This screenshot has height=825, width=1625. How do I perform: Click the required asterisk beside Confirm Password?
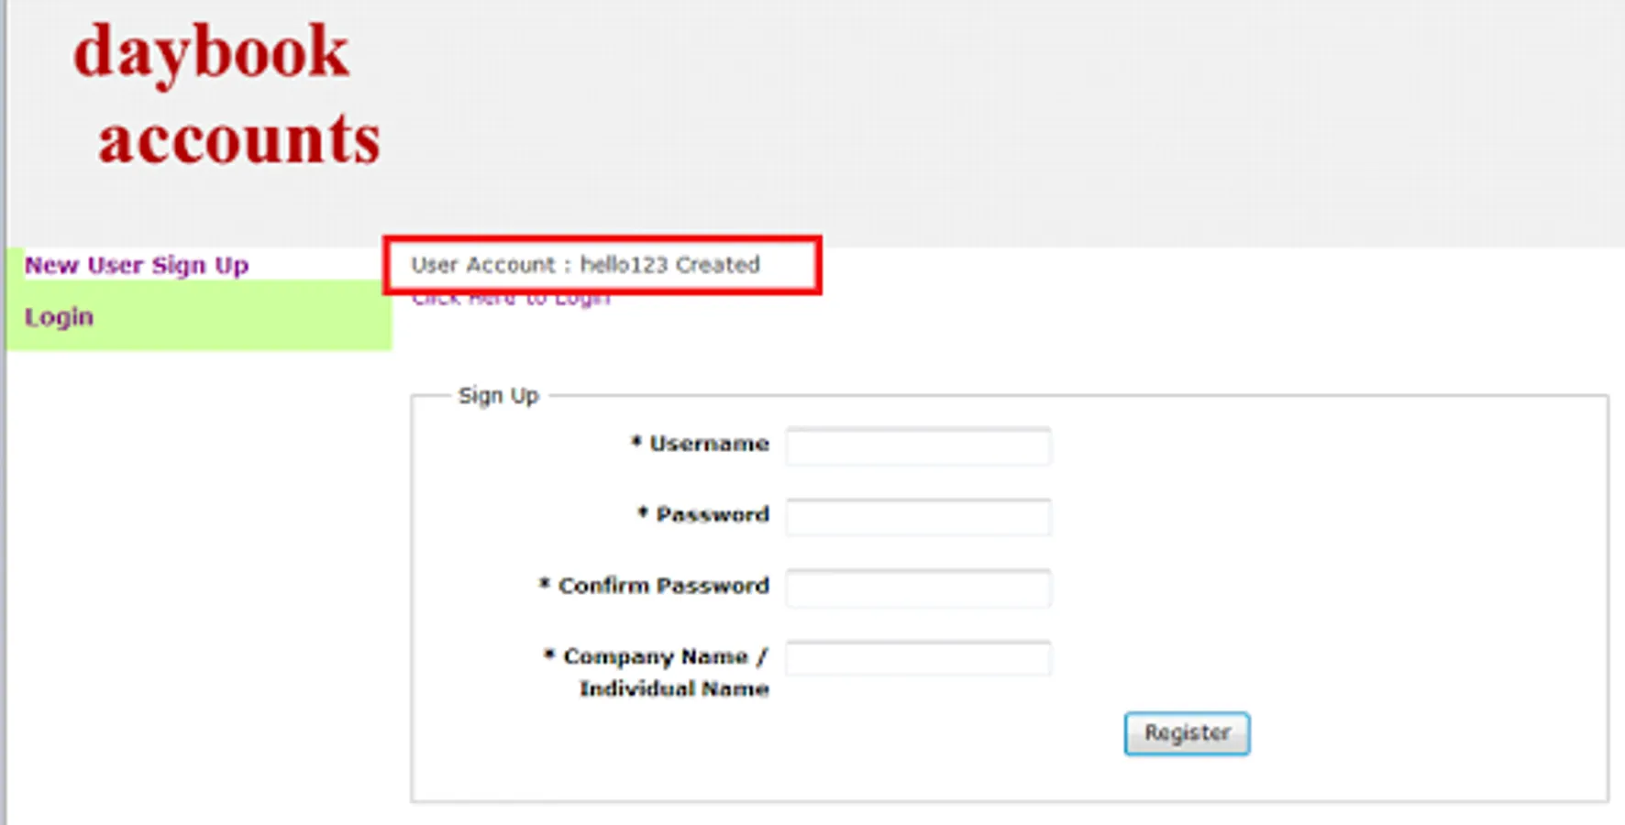point(545,583)
